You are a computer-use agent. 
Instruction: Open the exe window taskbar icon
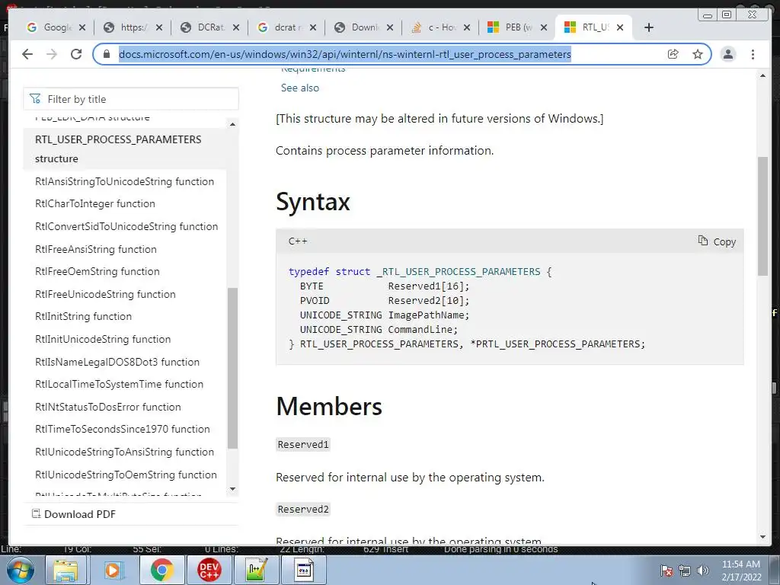pyautogui.click(x=304, y=570)
